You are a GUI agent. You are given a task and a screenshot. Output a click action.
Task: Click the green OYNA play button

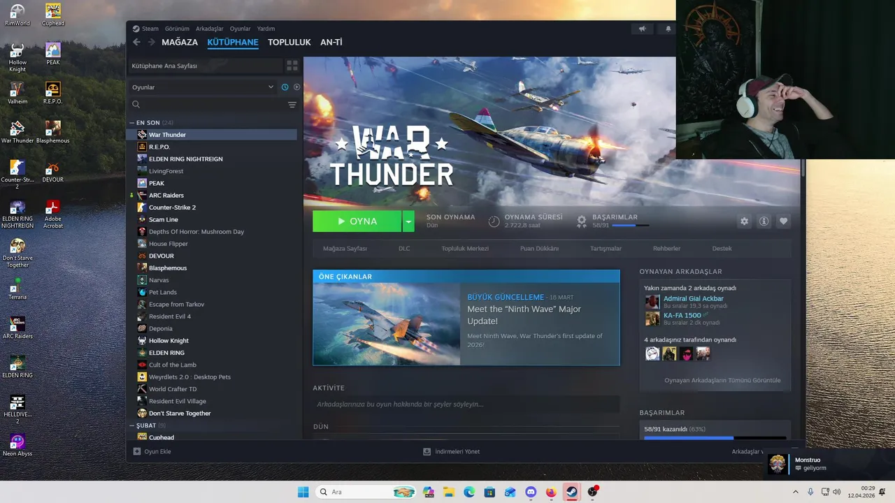357,221
